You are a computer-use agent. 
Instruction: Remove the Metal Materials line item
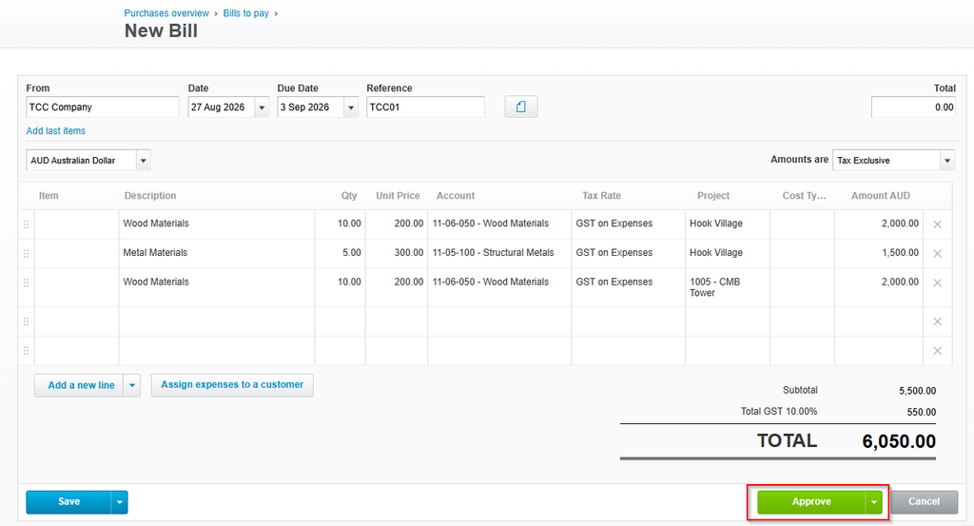(937, 253)
